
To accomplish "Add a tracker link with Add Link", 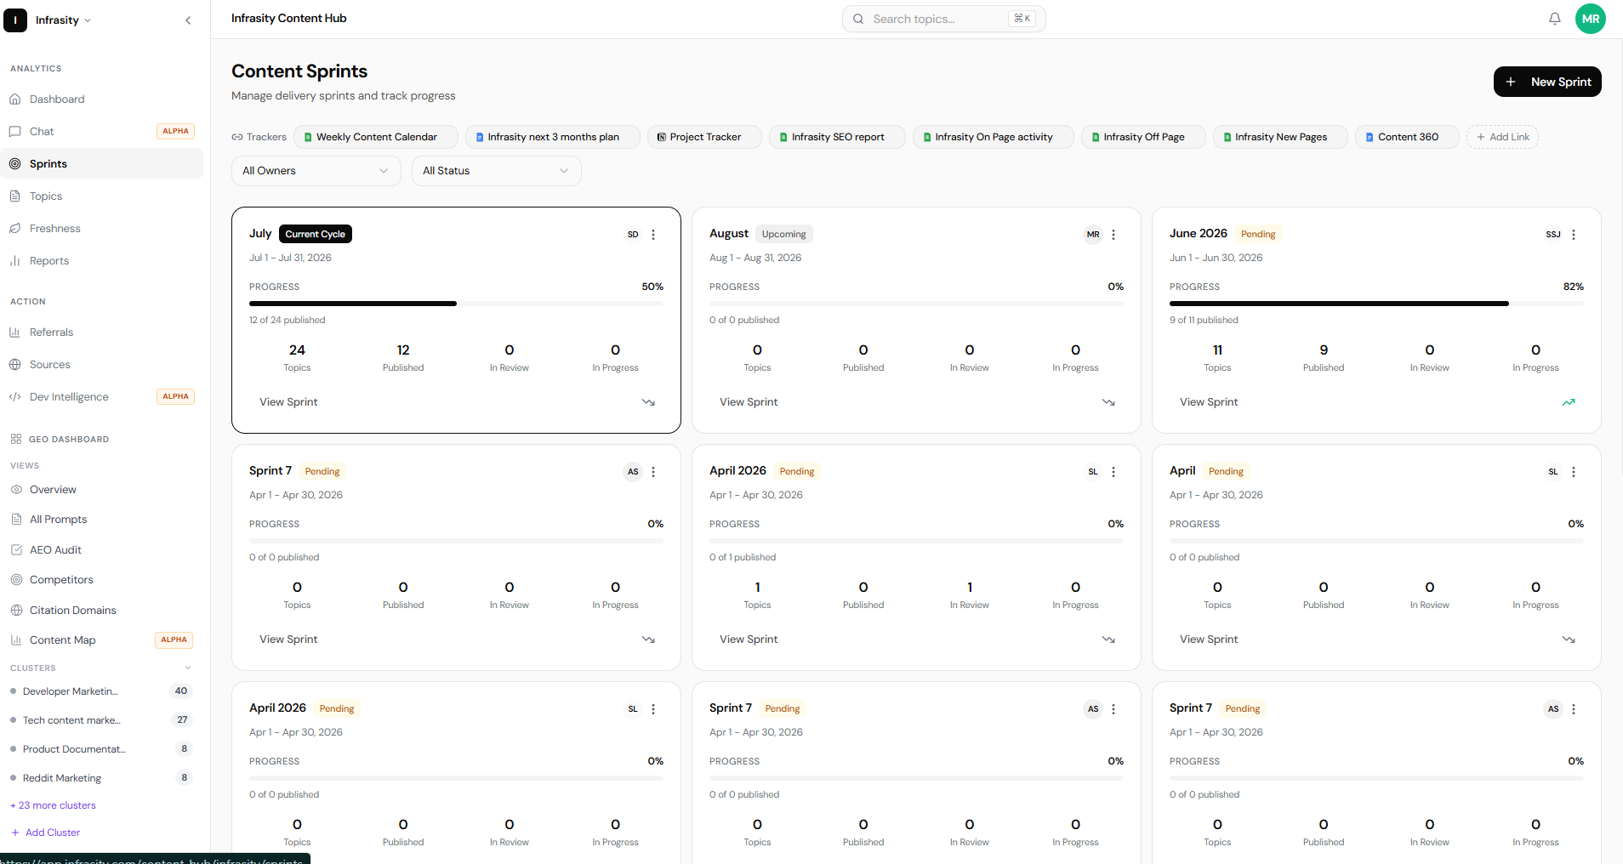I will pos(1502,137).
